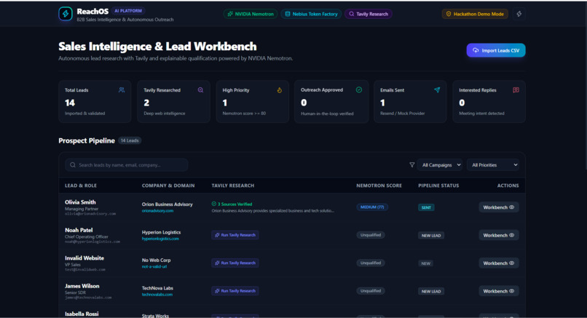Click the Orion Business Advisory company name

pos(167,204)
